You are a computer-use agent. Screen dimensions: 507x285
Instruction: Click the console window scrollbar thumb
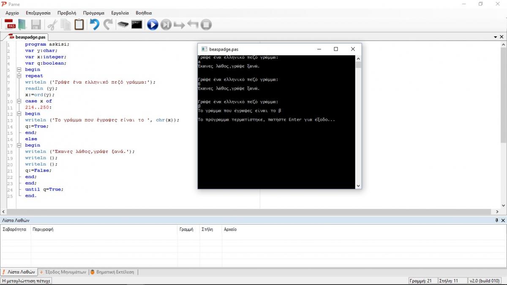pos(358,65)
